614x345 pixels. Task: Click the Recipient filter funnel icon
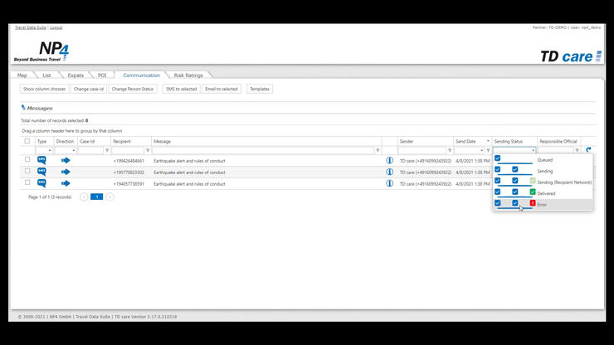148,150
